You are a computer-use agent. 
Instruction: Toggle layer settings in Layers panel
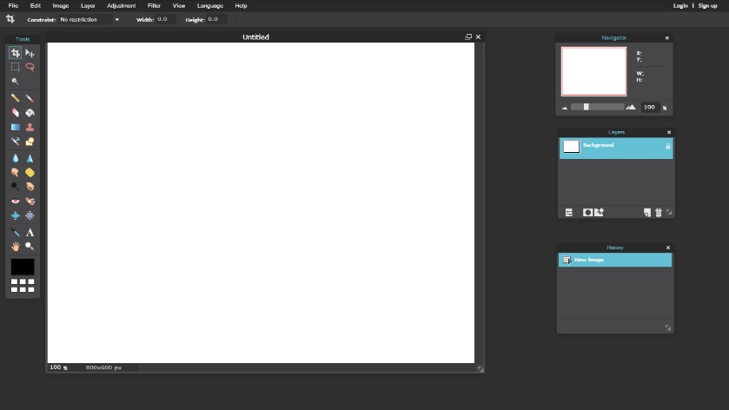pos(568,213)
